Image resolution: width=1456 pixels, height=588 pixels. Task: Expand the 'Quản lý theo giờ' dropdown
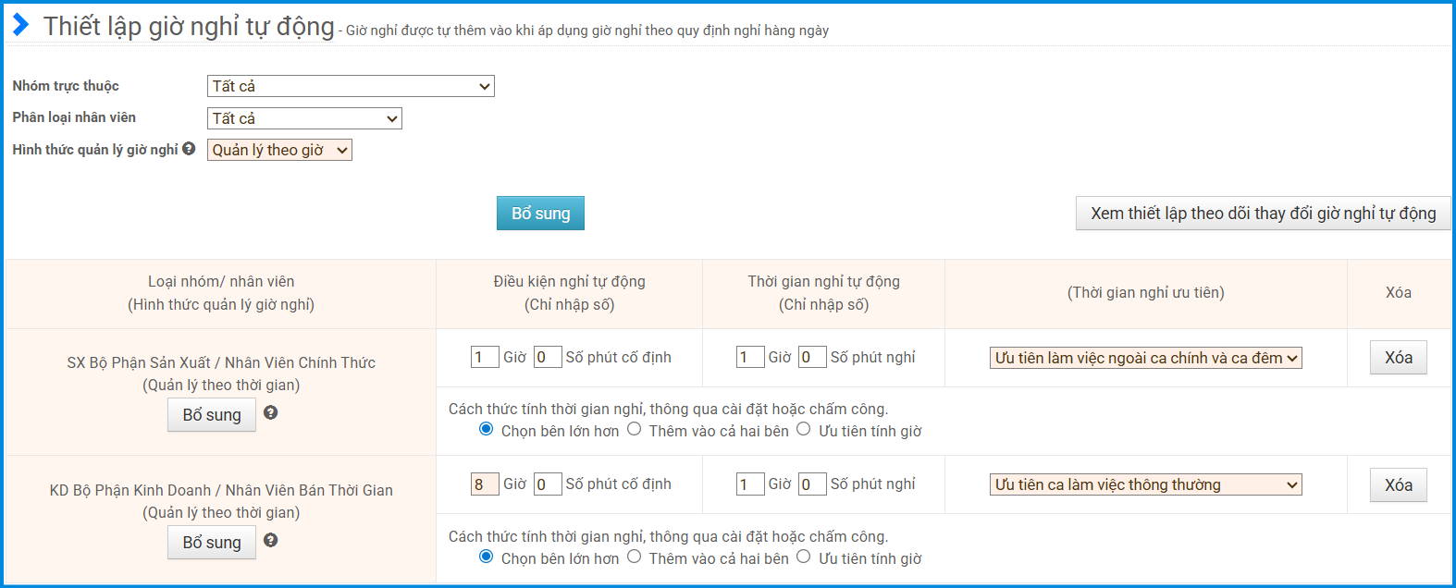279,151
